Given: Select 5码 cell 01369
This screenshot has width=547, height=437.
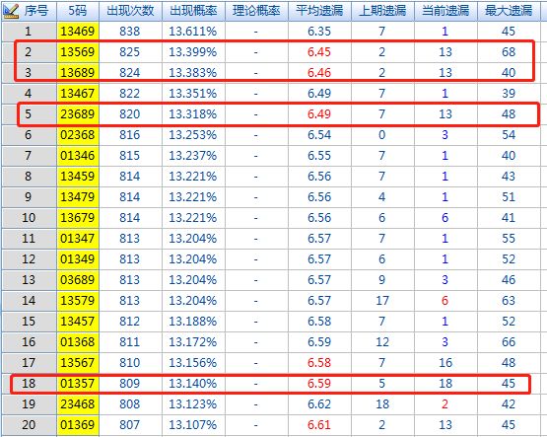Looking at the screenshot, I should coord(78,425).
